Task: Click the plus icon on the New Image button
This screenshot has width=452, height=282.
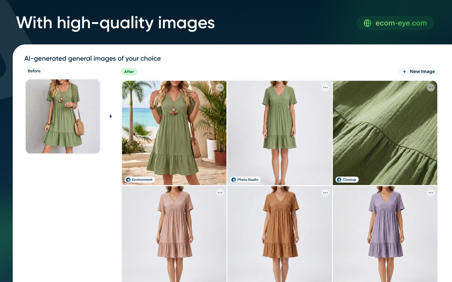Action: pyautogui.click(x=404, y=72)
